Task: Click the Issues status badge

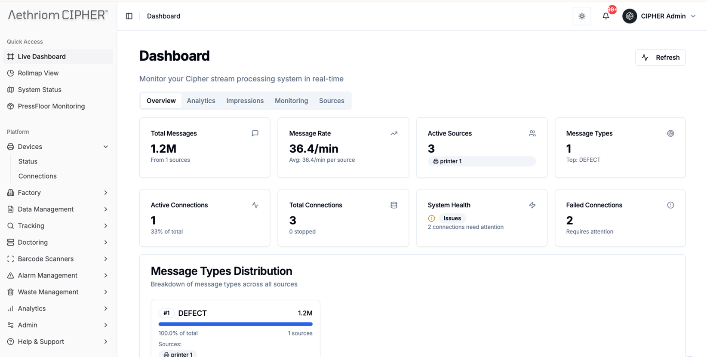Action: (x=452, y=218)
